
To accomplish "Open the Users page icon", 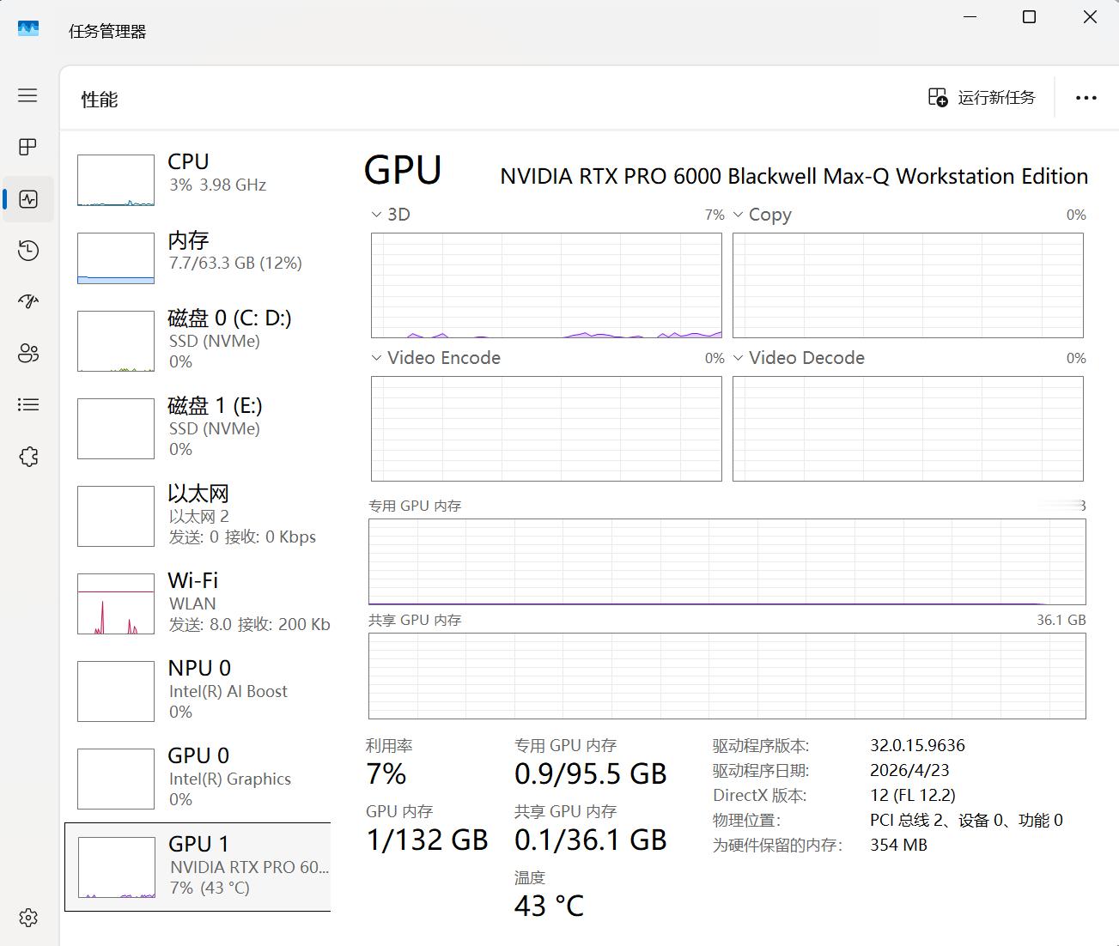I will (x=28, y=353).
